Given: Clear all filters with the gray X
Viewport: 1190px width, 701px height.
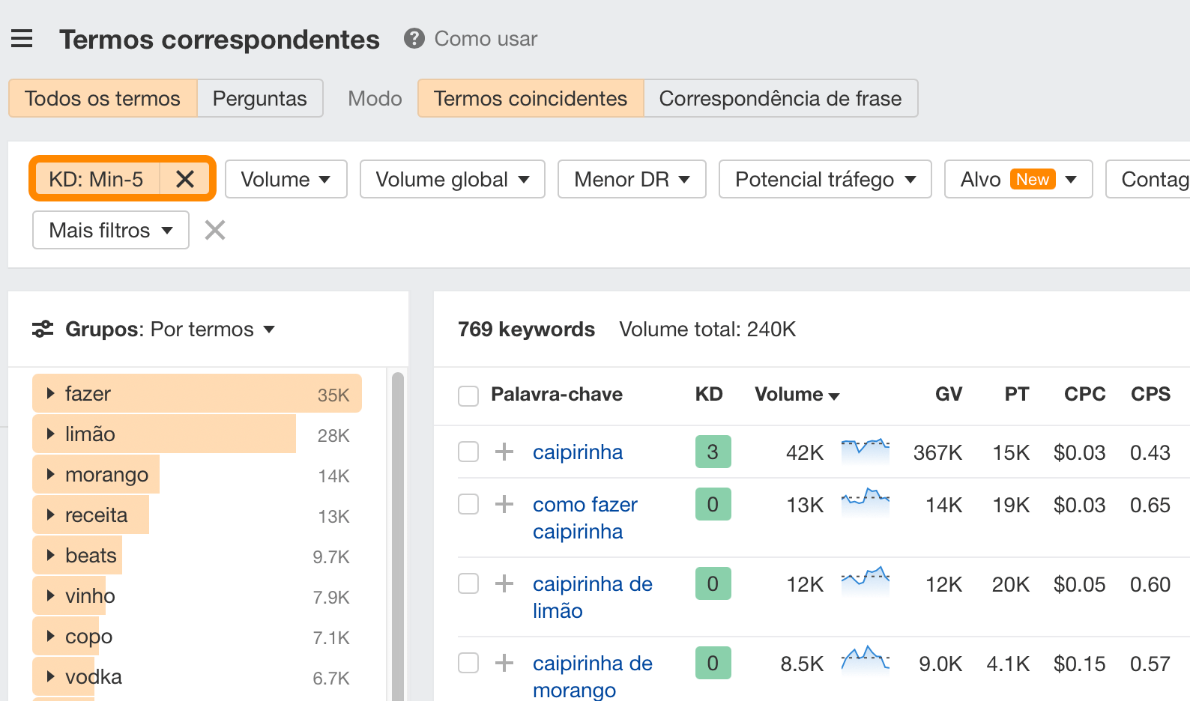Looking at the screenshot, I should coord(215,230).
